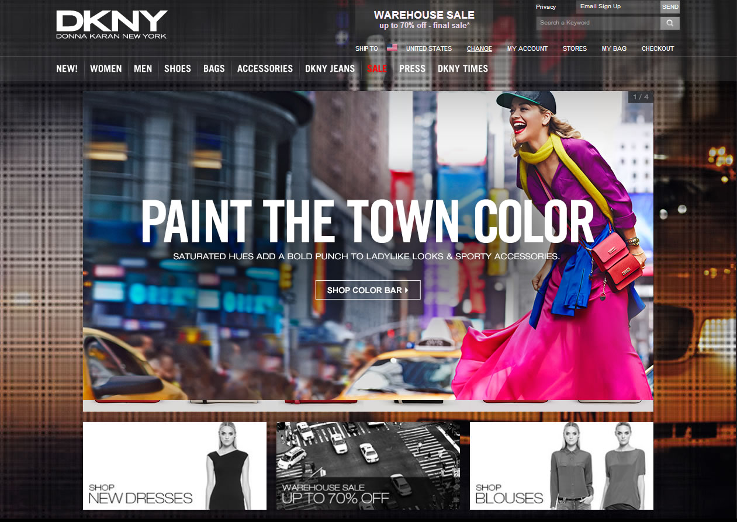Screen dimensions: 737x522
Task: Open Warehouse Sale Up To 70% Off thumbnail
Action: pos(368,466)
